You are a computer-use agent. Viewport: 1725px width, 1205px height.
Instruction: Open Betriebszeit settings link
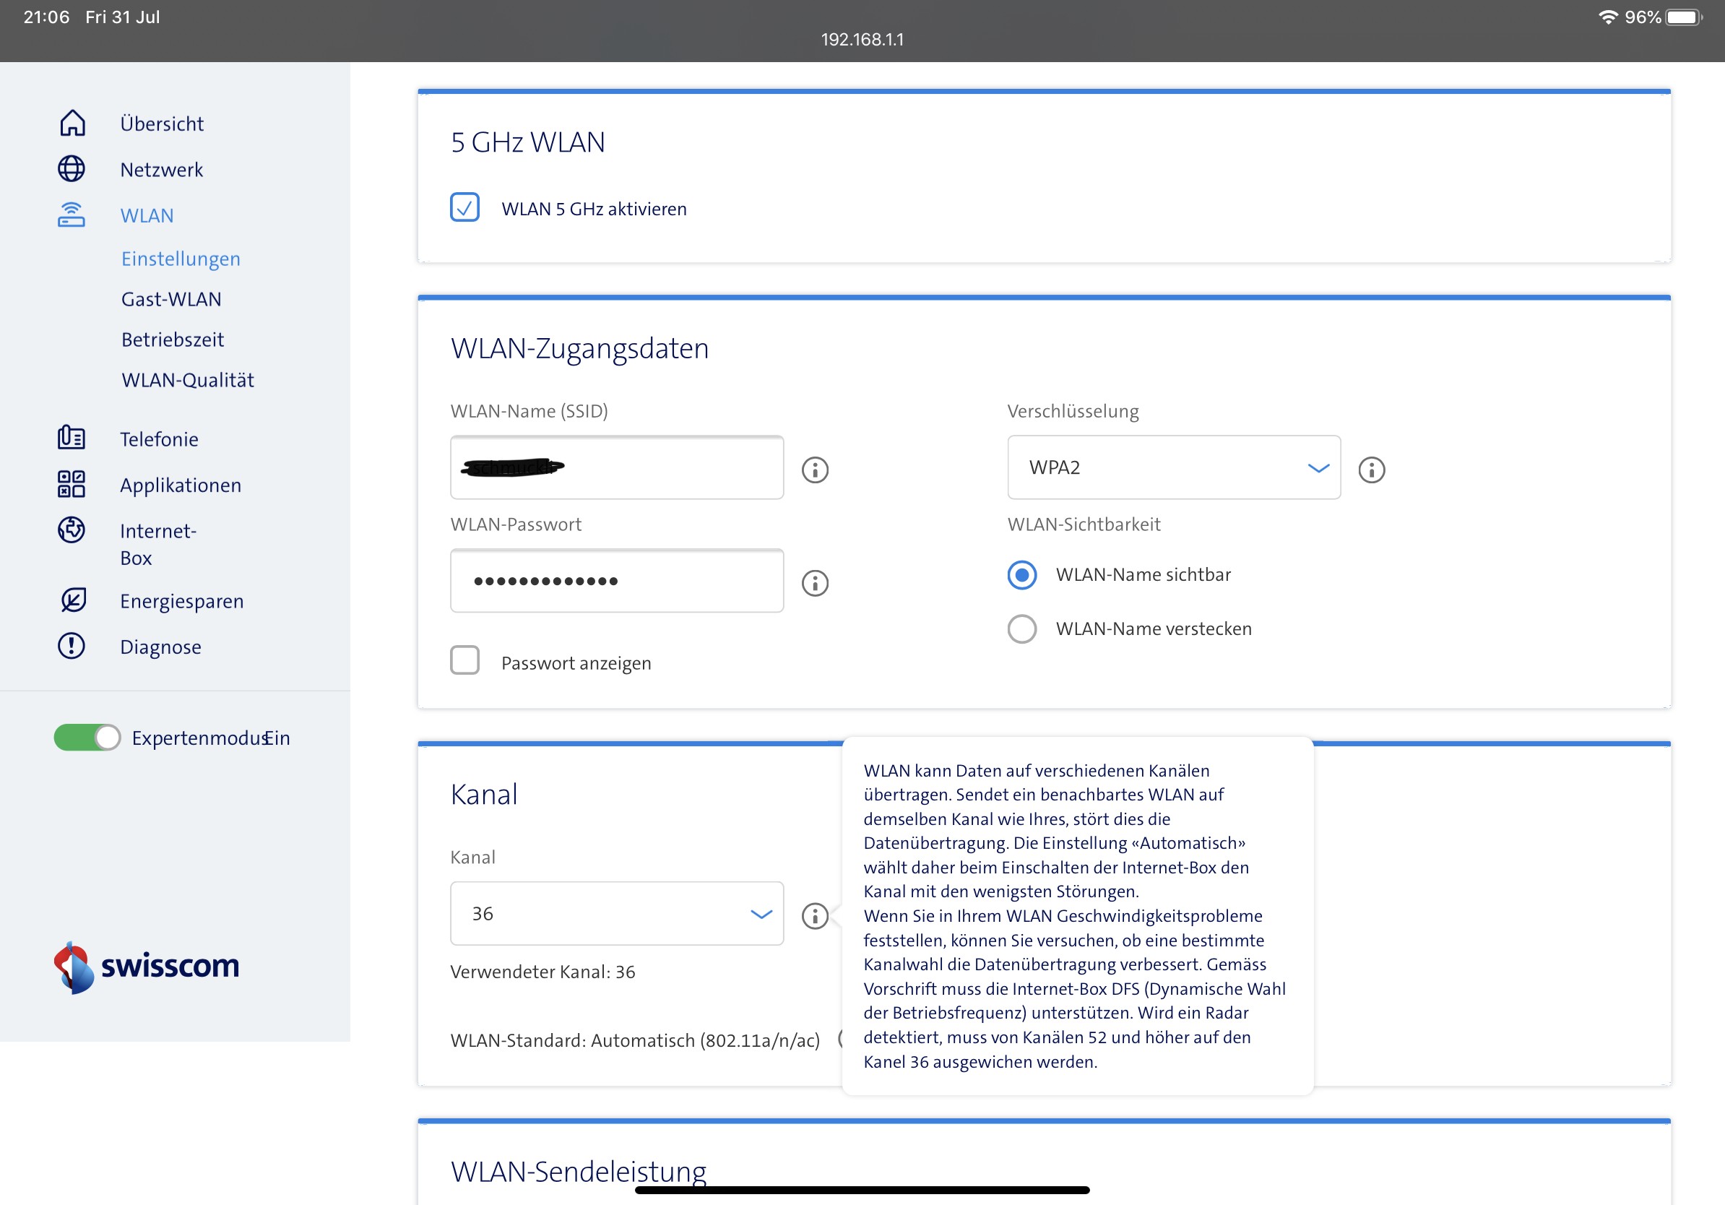click(x=173, y=340)
